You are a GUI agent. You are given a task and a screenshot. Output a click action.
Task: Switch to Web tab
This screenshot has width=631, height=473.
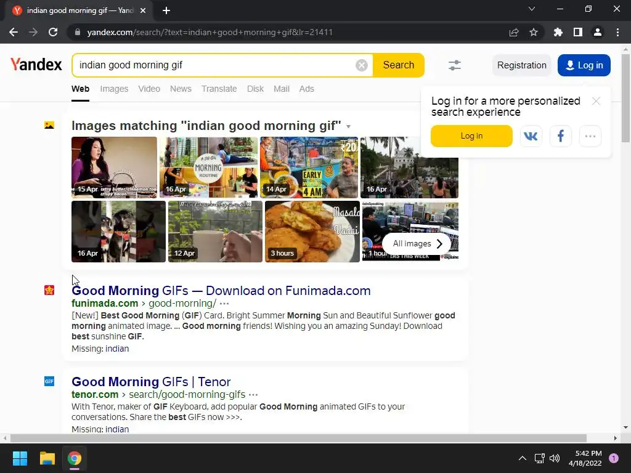click(81, 89)
